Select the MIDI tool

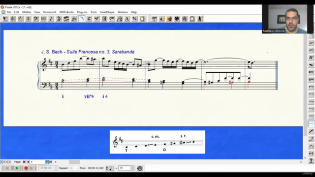[177, 19]
